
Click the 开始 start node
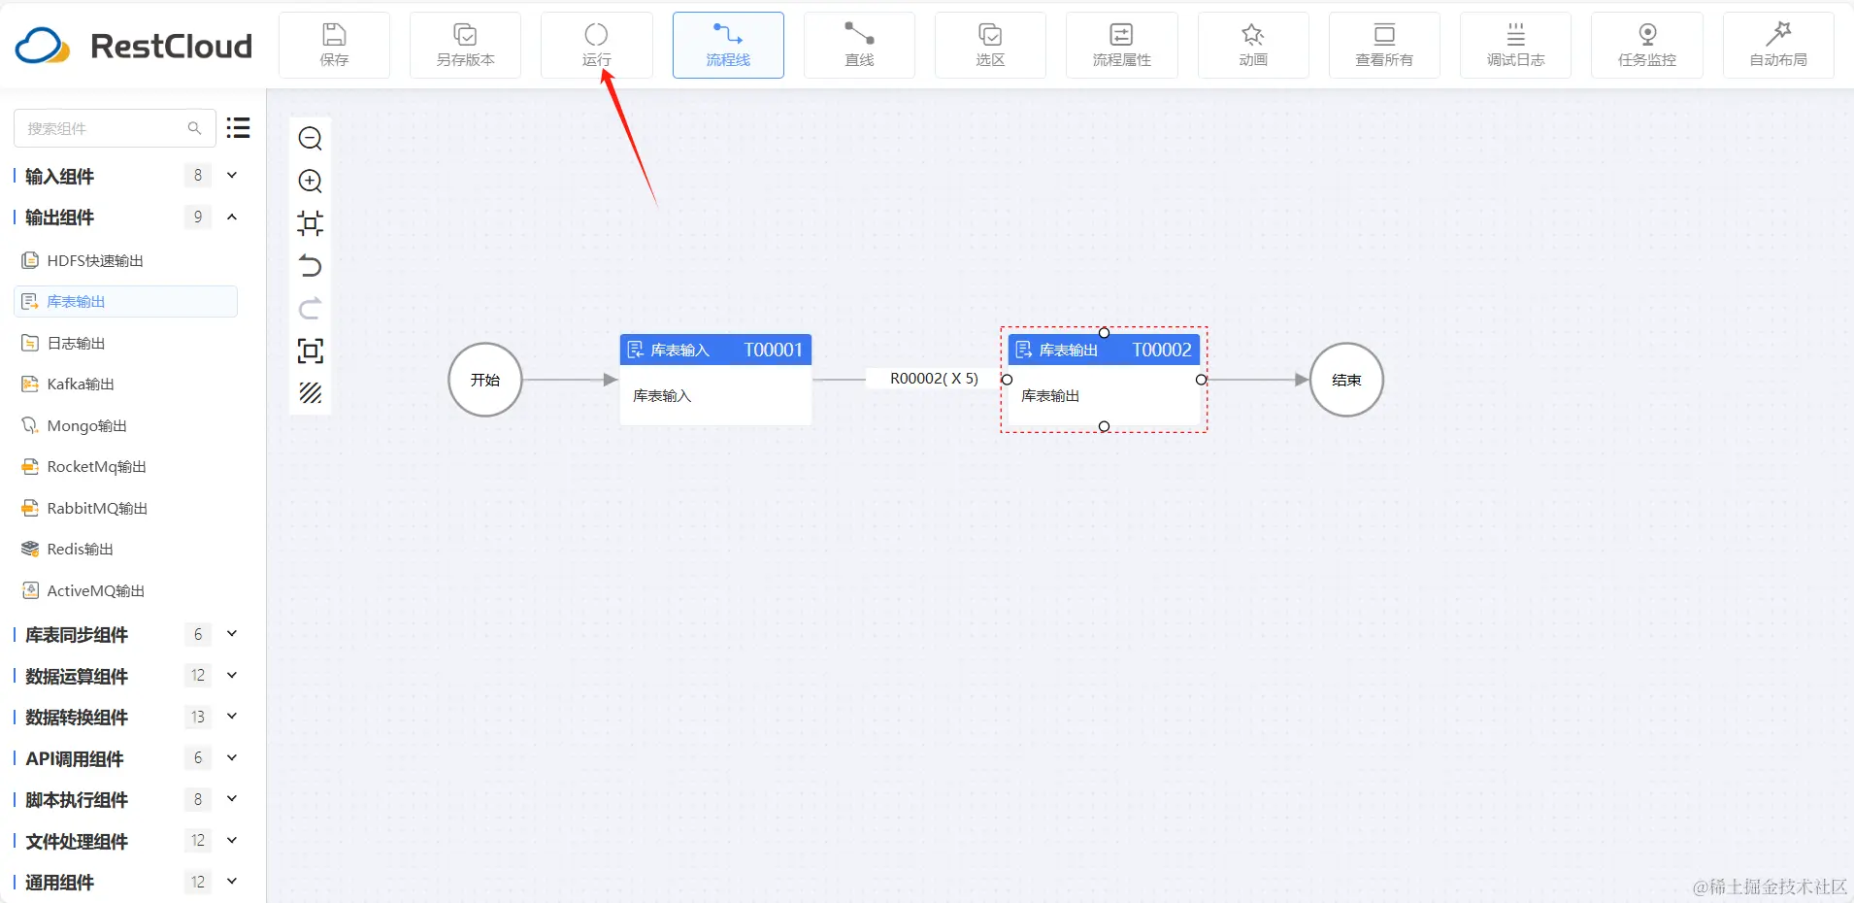(485, 380)
